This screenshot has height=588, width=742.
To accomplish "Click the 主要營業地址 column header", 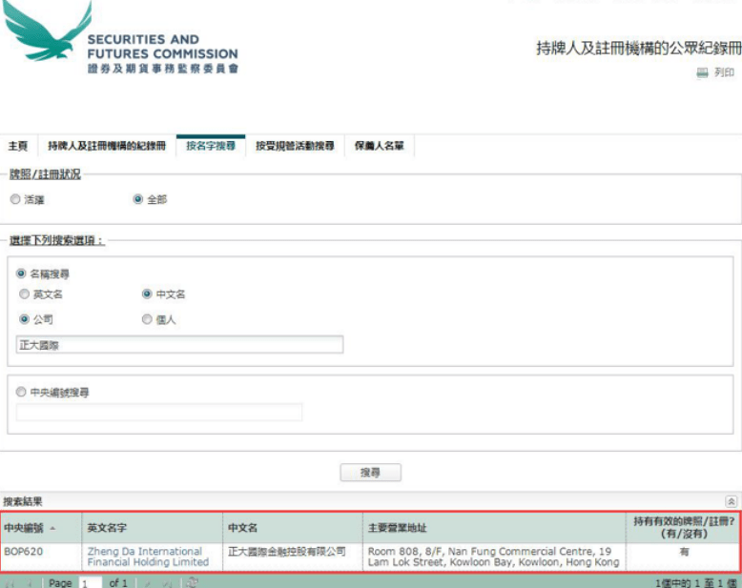I will pos(494,528).
